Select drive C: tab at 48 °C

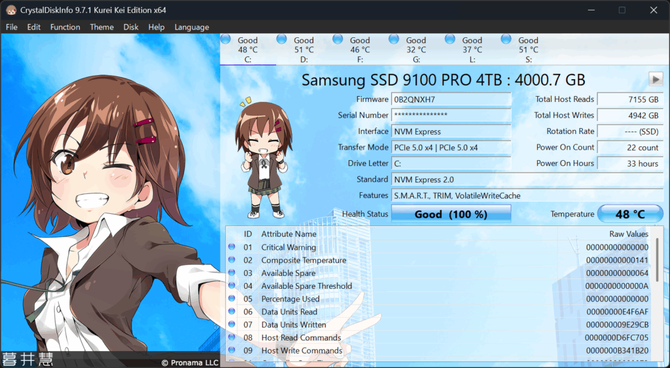[x=248, y=50]
